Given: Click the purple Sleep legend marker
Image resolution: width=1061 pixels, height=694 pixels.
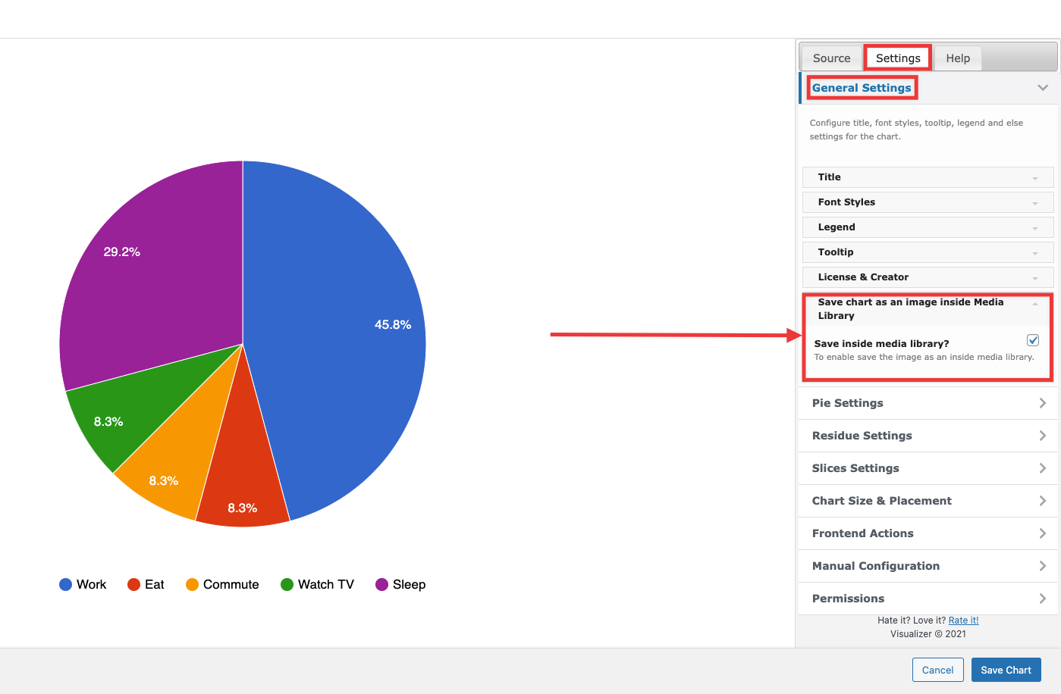Looking at the screenshot, I should (x=381, y=584).
